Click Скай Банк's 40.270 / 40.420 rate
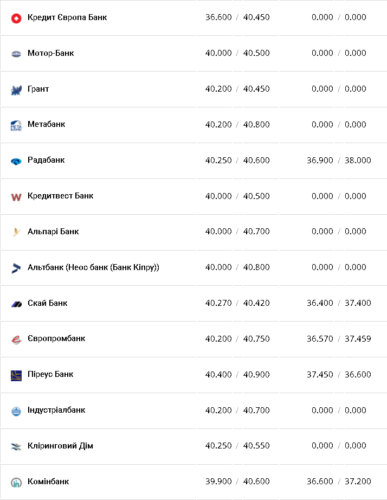This screenshot has height=500, width=387. tap(237, 303)
